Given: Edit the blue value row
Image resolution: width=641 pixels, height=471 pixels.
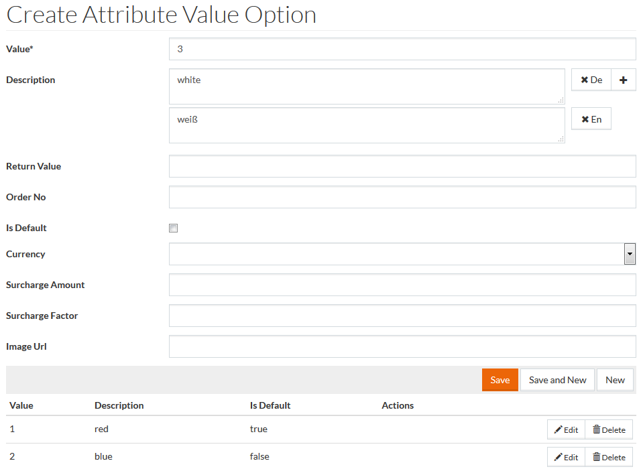Looking at the screenshot, I should point(566,457).
